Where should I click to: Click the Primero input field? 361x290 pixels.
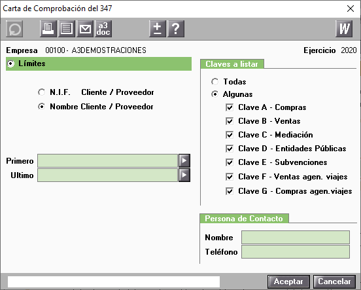[107, 160]
